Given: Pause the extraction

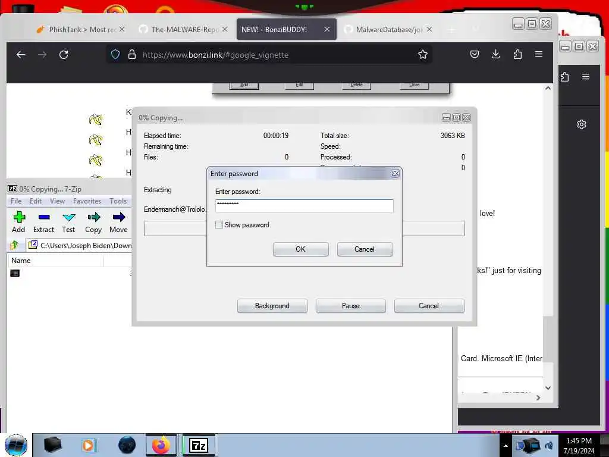Looking at the screenshot, I should coord(351,306).
